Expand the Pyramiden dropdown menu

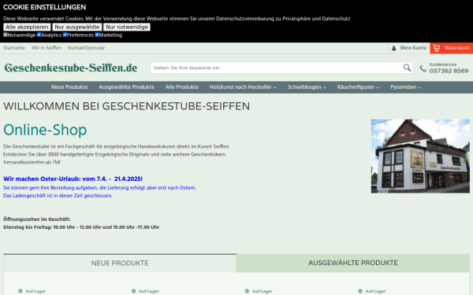(406, 87)
